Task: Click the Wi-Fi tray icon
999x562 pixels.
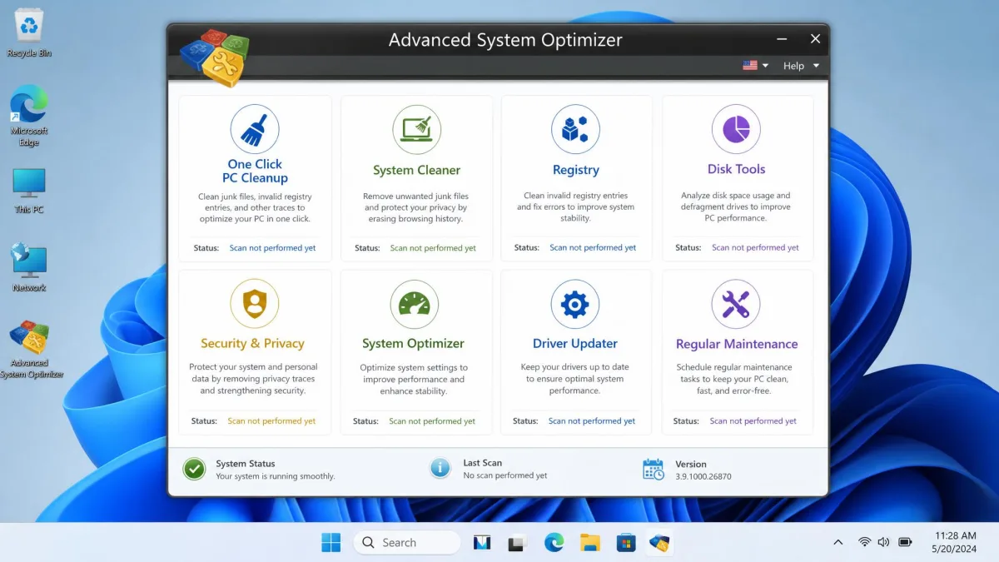Action: [864, 543]
